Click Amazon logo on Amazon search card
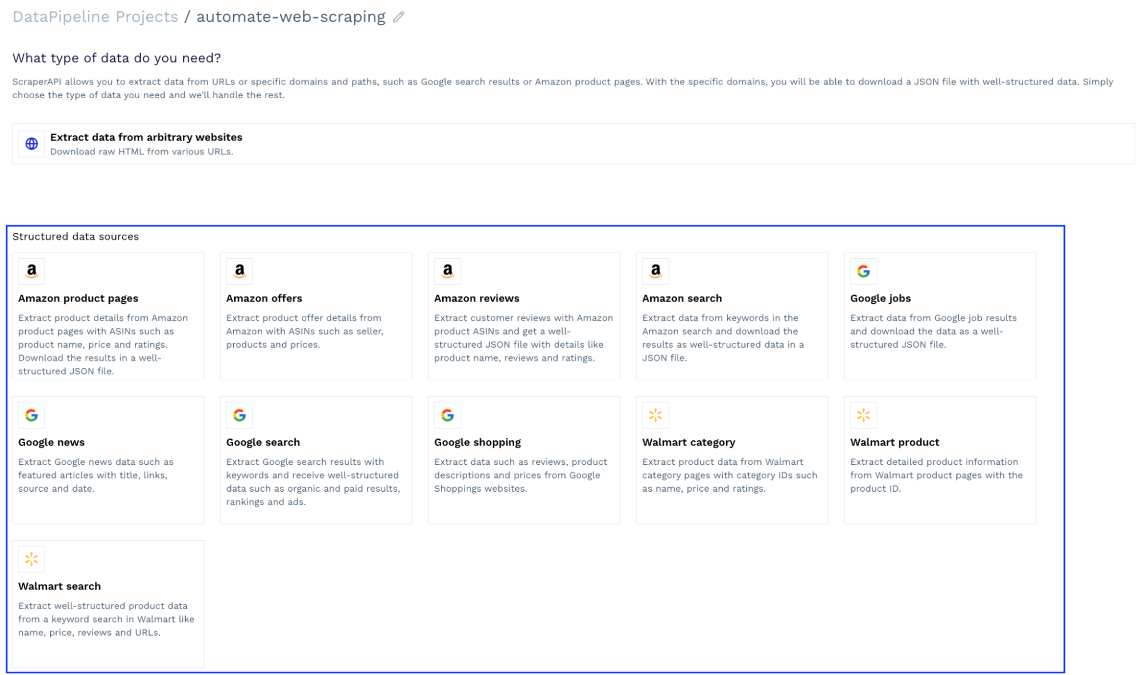Viewport: 1142px width, 675px height. pos(655,271)
